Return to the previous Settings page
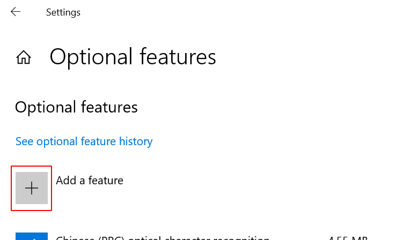The image size is (418, 240). tap(16, 12)
